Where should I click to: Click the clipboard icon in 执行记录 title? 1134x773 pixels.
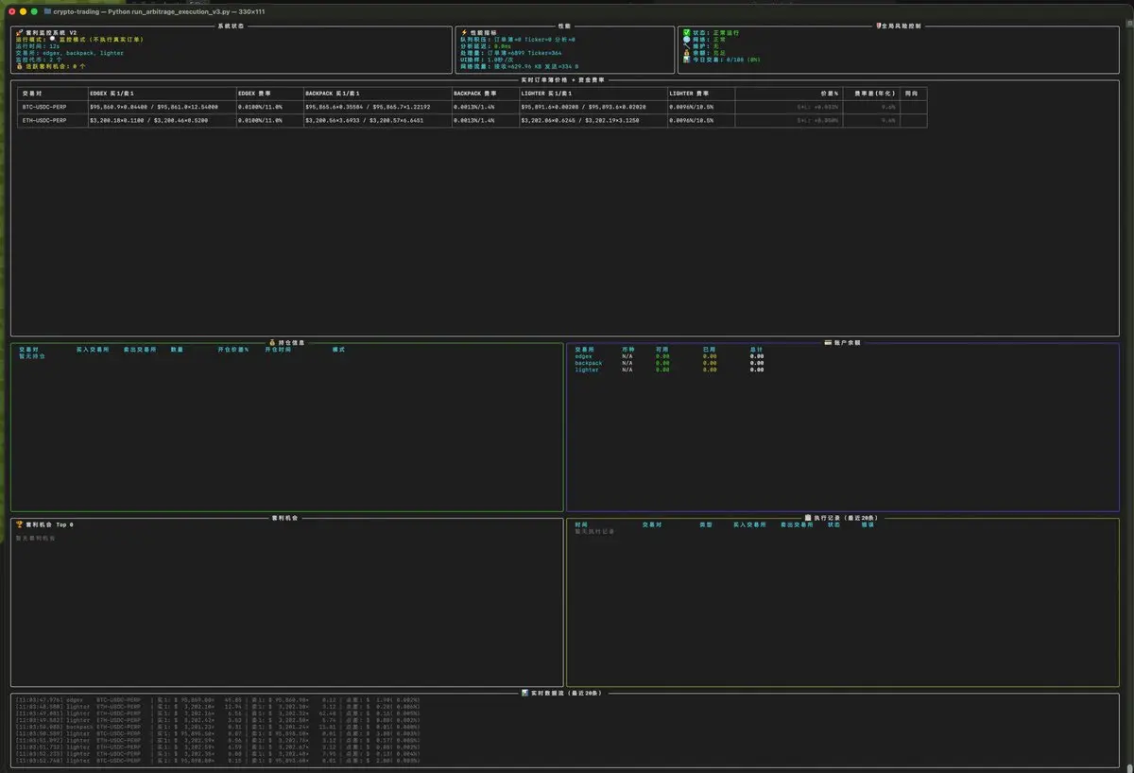click(x=808, y=517)
